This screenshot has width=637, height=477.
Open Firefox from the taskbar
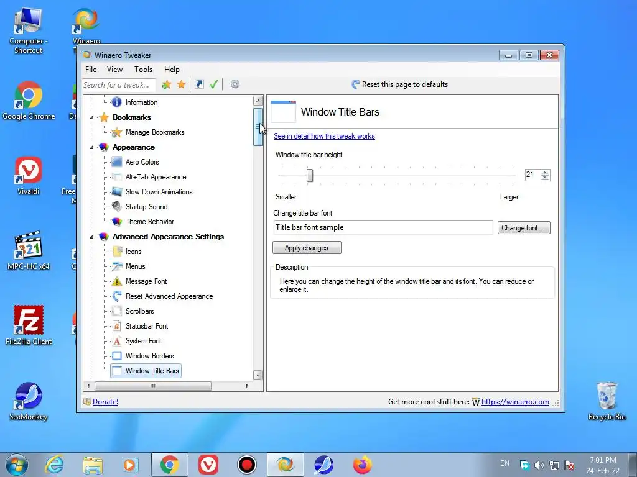click(x=362, y=465)
